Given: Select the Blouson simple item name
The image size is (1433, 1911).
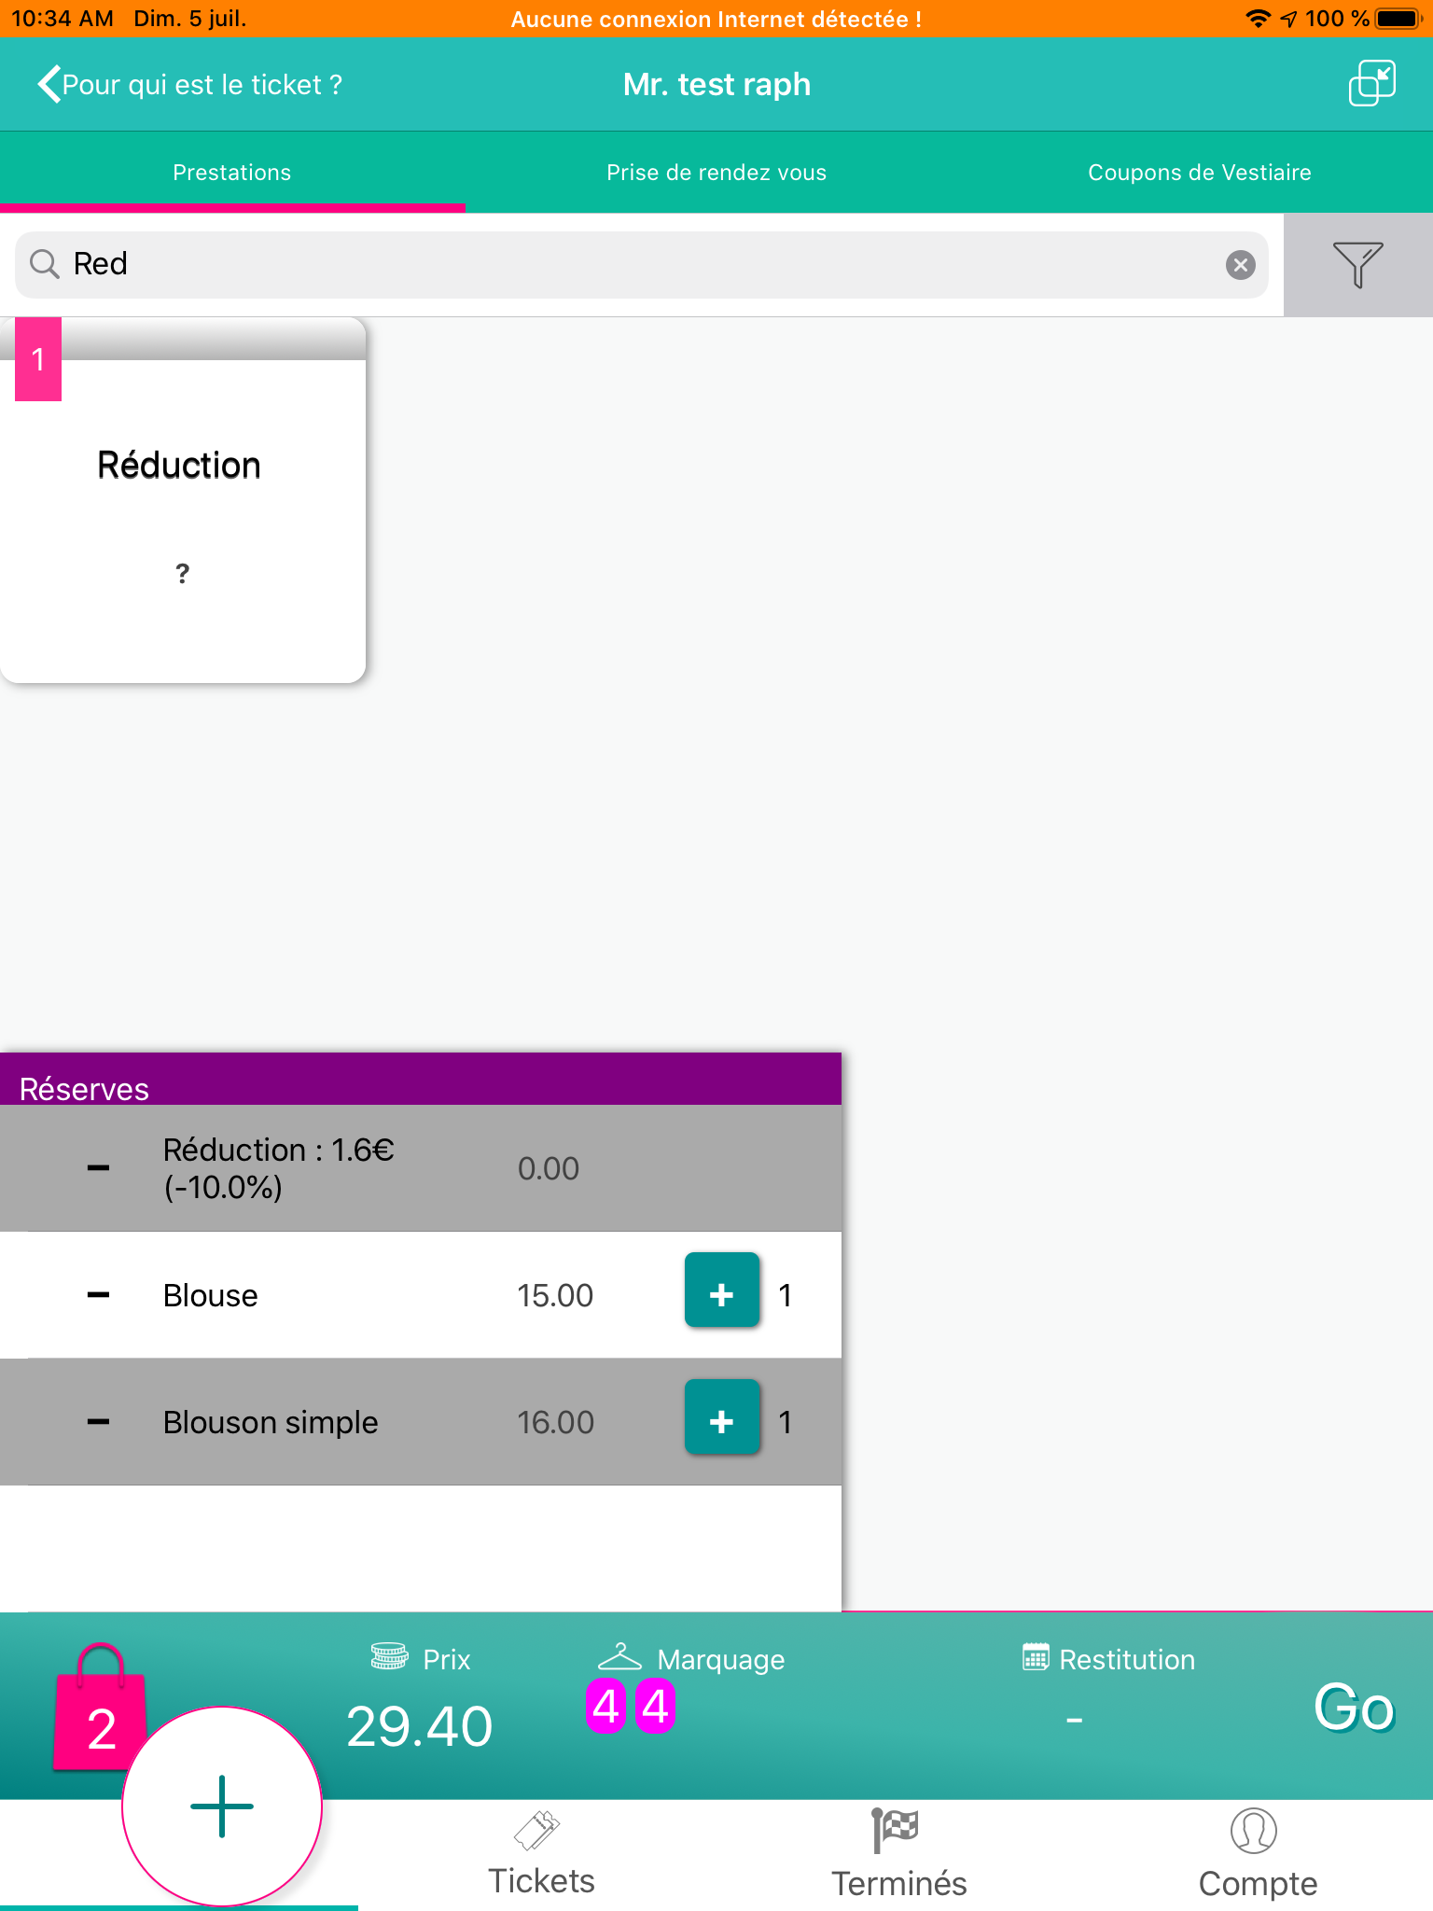Looking at the screenshot, I should [x=271, y=1422].
